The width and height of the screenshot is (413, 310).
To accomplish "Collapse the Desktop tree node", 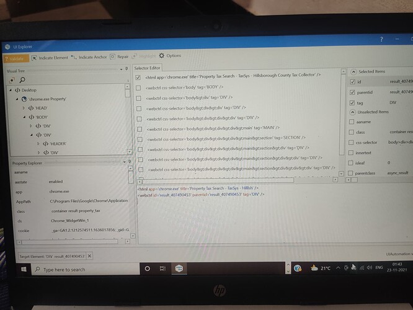I will [11, 90].
